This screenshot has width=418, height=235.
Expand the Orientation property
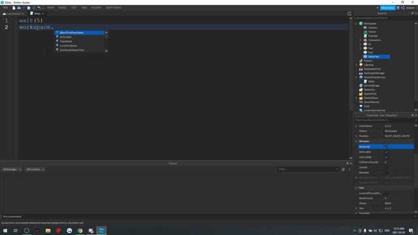(357, 126)
